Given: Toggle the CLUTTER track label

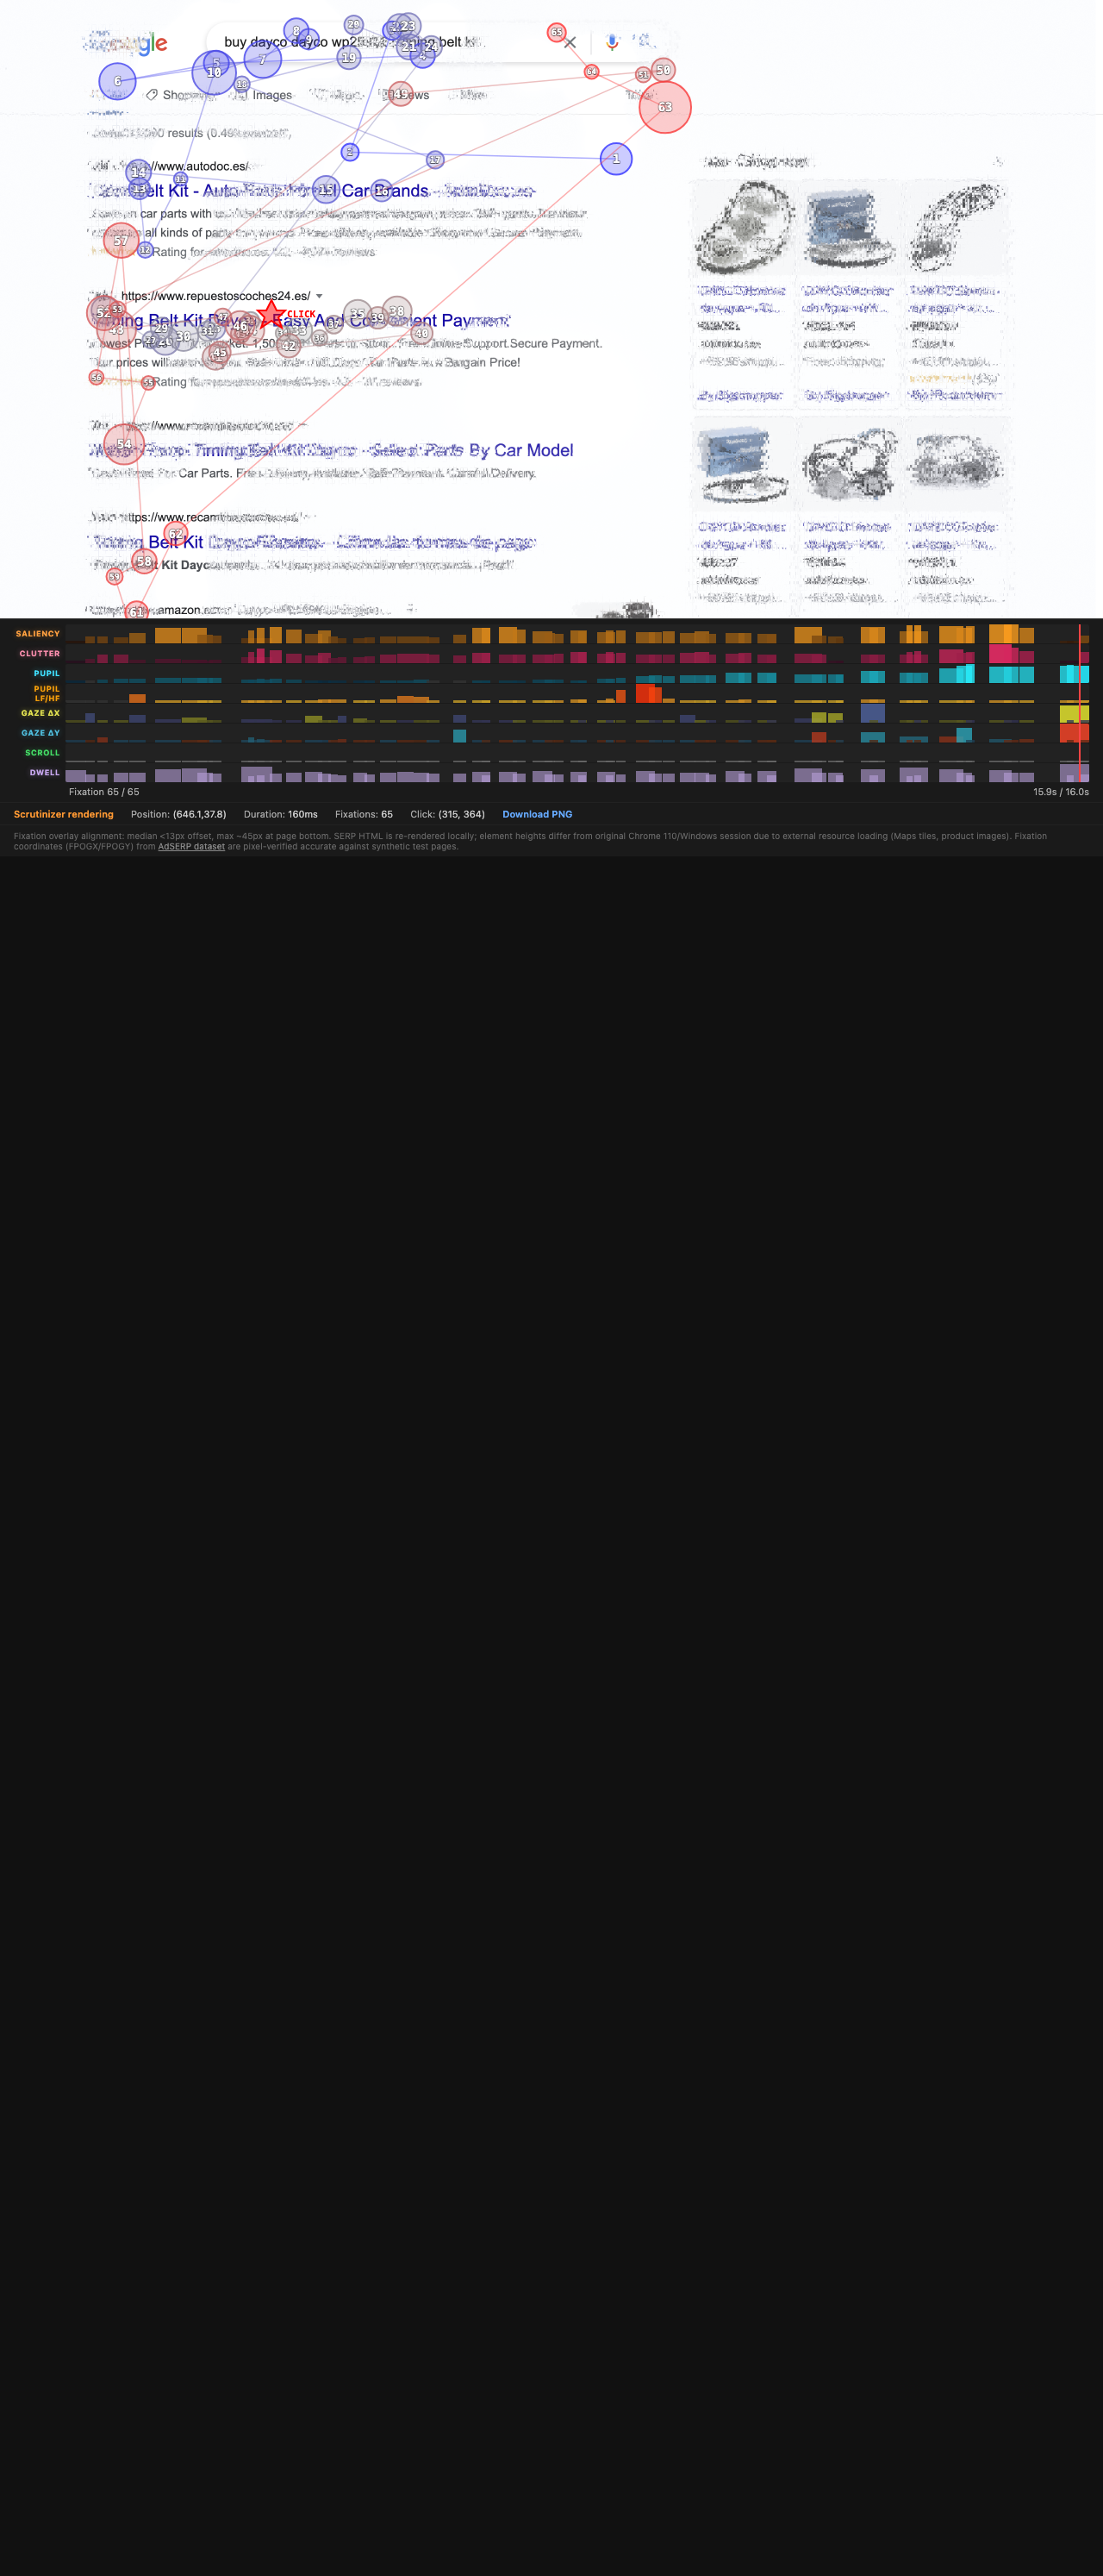Looking at the screenshot, I should pyautogui.click(x=39, y=654).
